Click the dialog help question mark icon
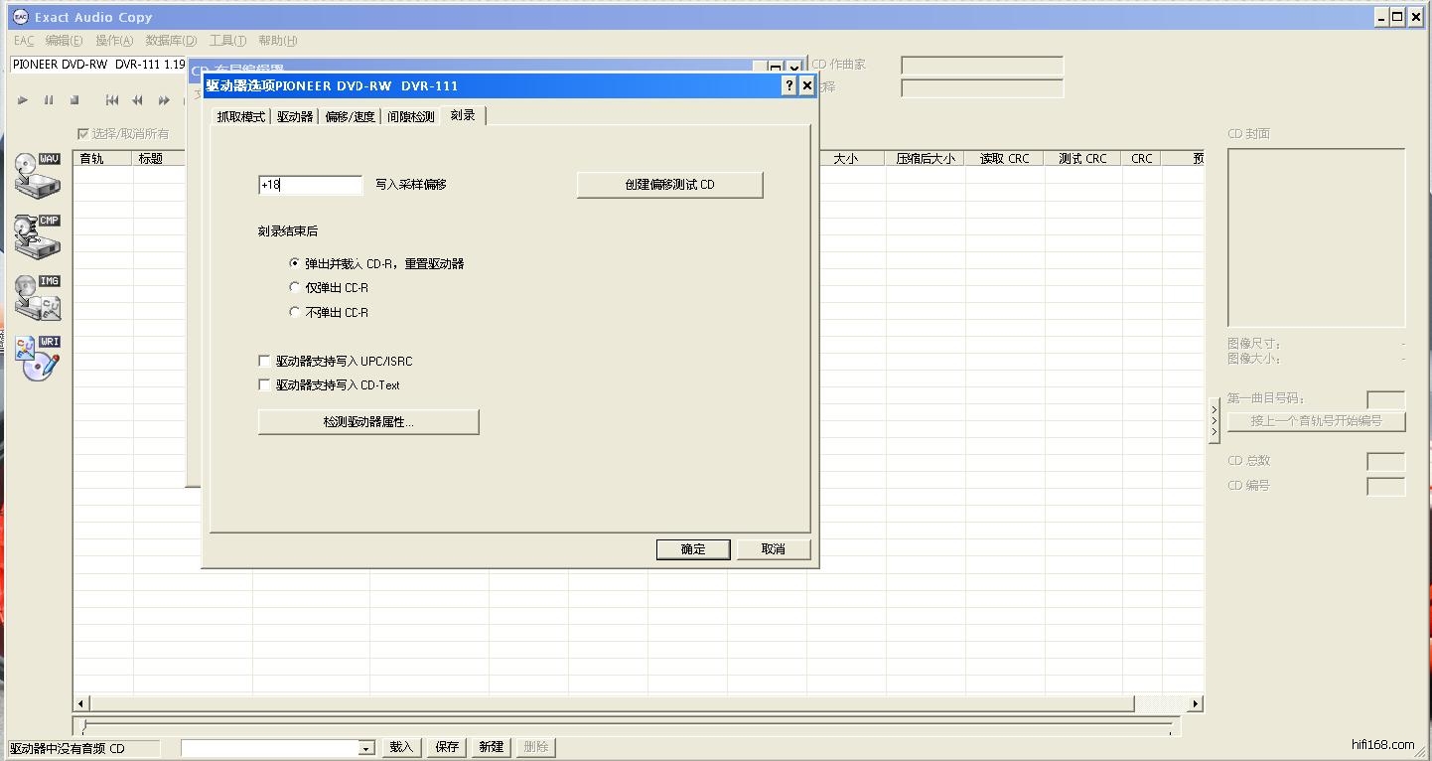Image resolution: width=1432 pixels, height=761 pixels. coord(789,86)
